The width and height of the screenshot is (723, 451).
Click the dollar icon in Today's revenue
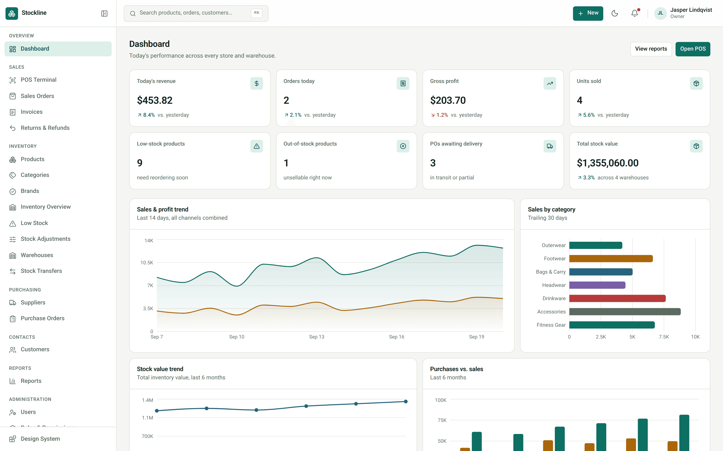256,83
